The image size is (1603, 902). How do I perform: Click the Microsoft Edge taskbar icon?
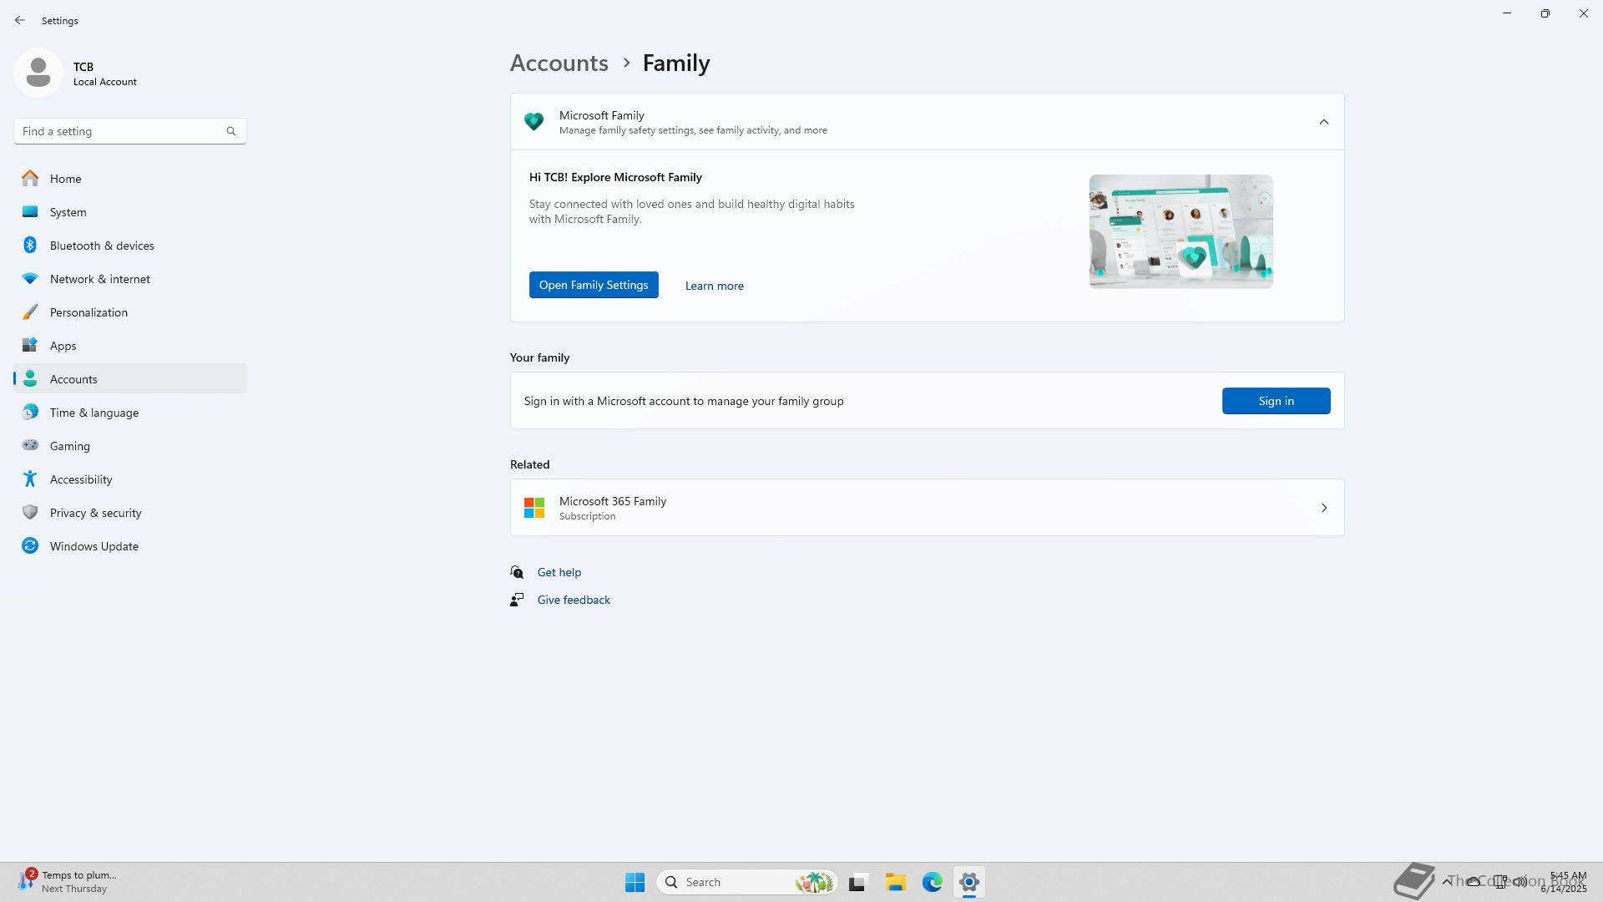tap(932, 882)
